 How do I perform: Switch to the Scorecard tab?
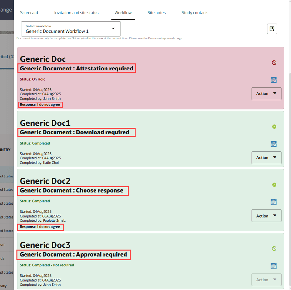point(29,13)
